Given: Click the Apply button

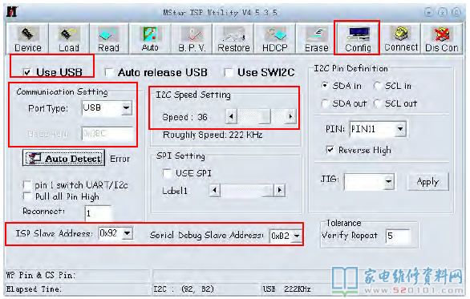Looking at the screenshot, I should pos(427,181).
